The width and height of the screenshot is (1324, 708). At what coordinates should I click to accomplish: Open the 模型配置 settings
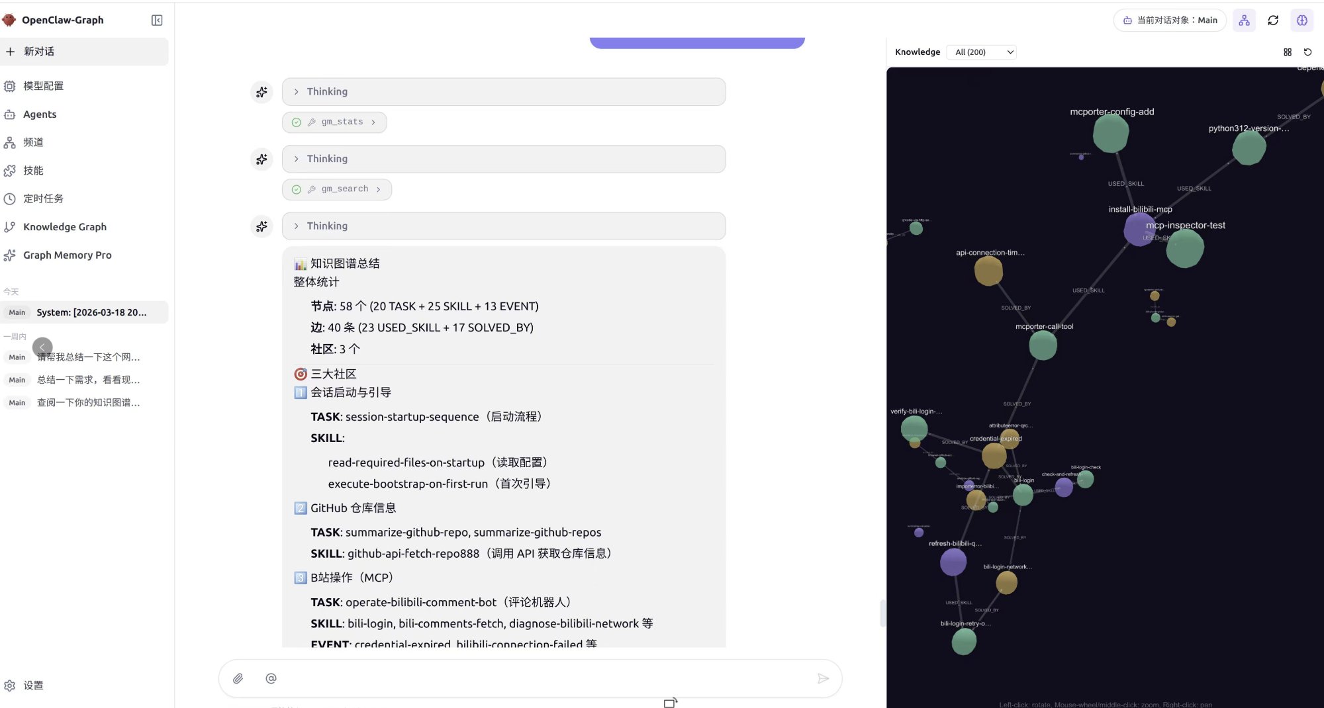coord(43,86)
